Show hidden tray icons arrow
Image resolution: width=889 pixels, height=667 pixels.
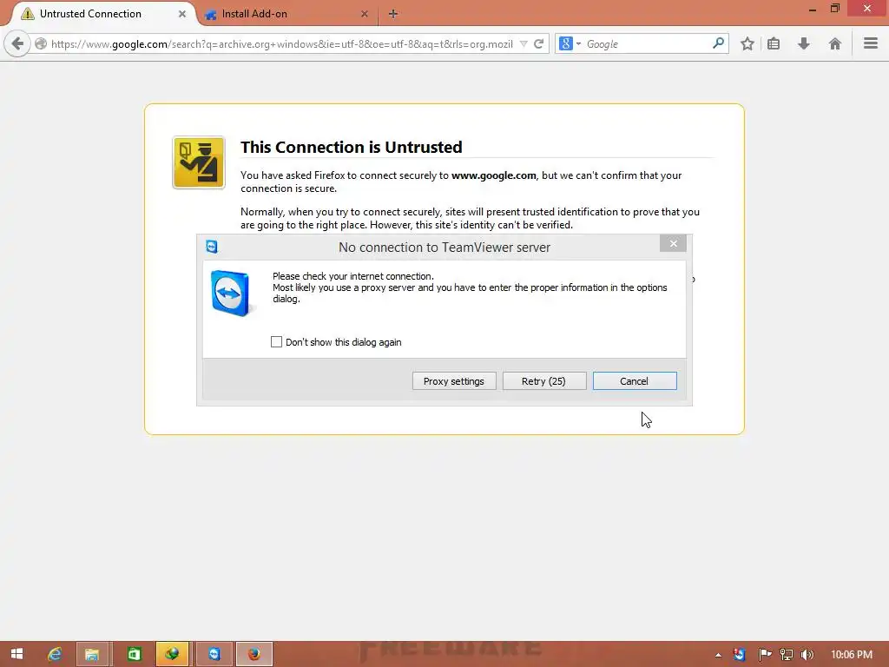click(718, 655)
